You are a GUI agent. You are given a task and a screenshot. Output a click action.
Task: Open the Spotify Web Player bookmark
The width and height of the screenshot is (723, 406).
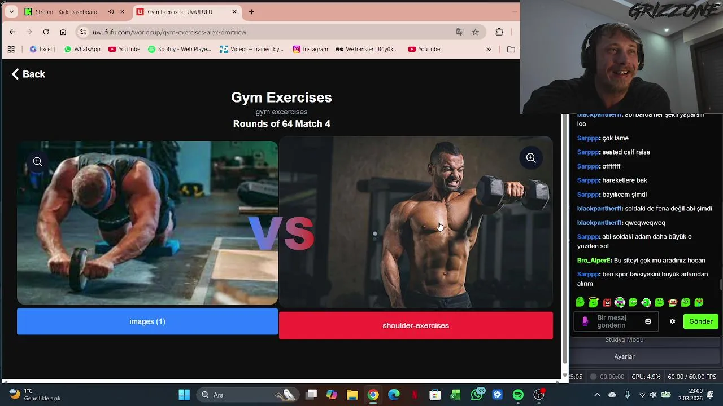click(180, 49)
